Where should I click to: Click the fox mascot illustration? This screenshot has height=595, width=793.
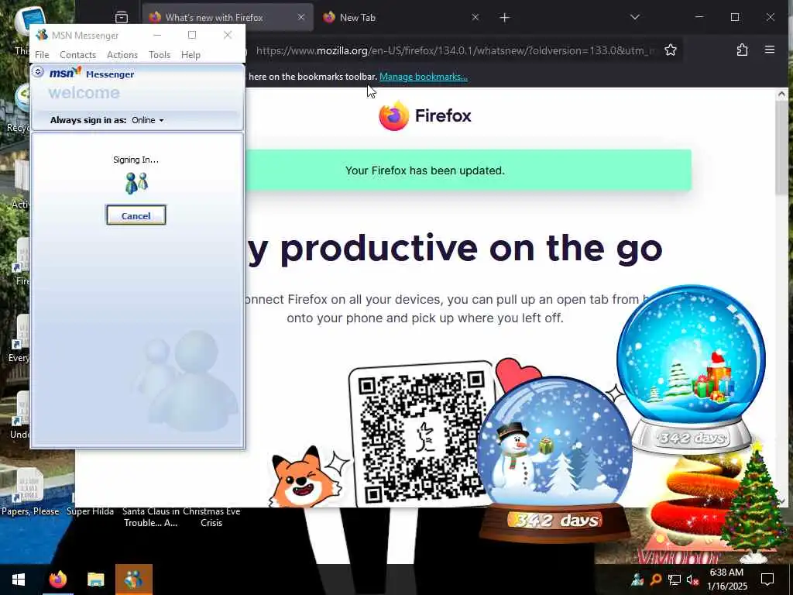click(x=305, y=476)
